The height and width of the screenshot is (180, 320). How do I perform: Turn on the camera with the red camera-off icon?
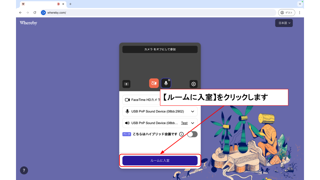pyautogui.click(x=154, y=83)
